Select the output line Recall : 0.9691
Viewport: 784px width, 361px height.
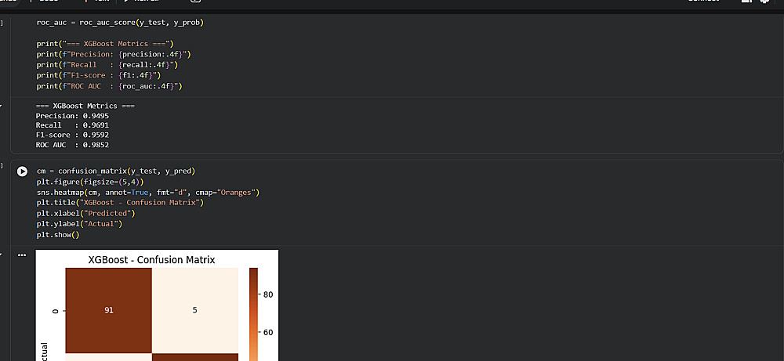point(72,125)
